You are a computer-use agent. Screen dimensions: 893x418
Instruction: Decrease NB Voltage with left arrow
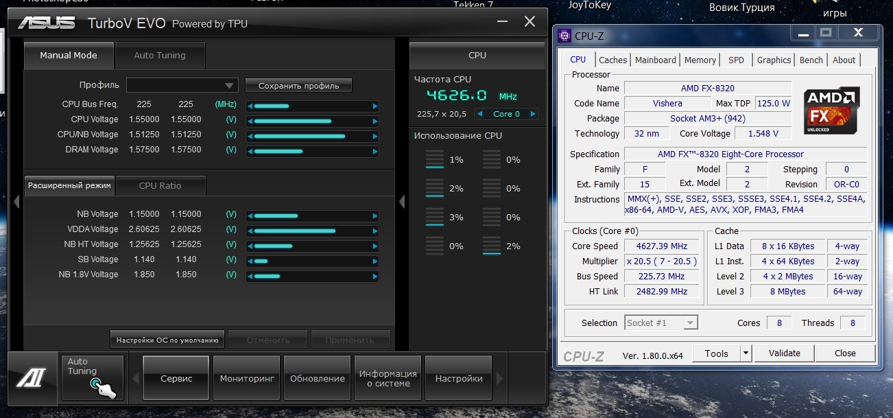(250, 216)
